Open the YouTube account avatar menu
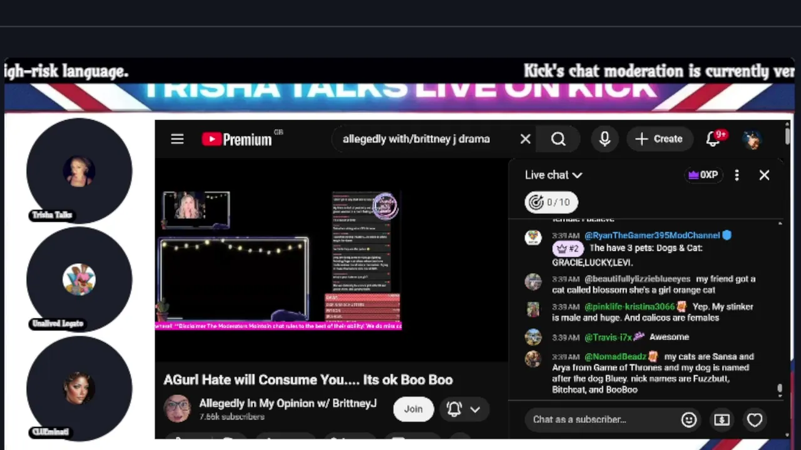This screenshot has width=801, height=450. click(x=752, y=139)
